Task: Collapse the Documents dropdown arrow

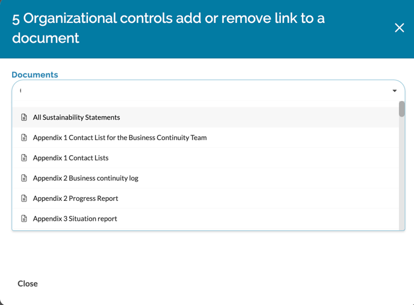Action: pos(395,91)
